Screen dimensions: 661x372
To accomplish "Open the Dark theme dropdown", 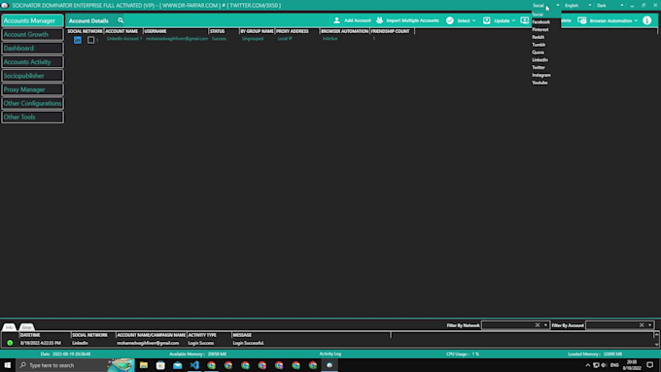I will click(610, 6).
